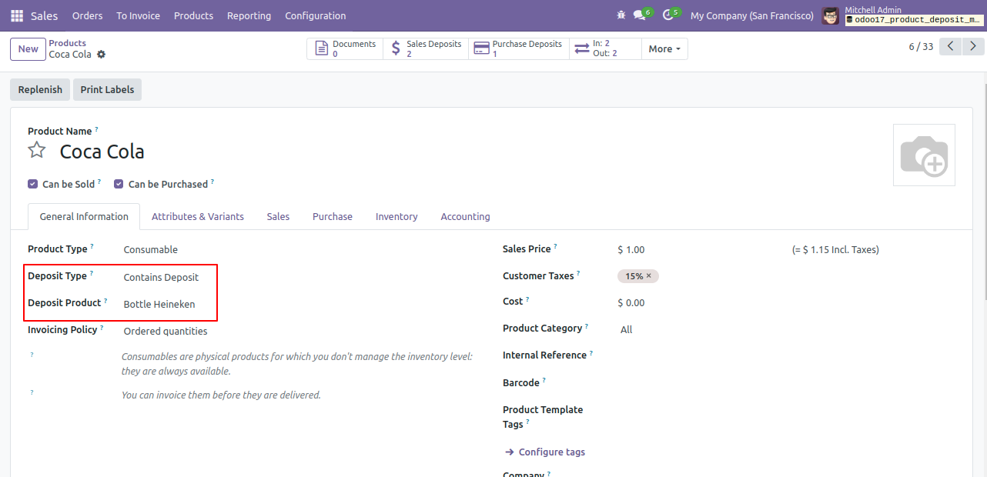Switch to the Attributes & Variants tab
This screenshot has height=477, width=987.
[198, 216]
